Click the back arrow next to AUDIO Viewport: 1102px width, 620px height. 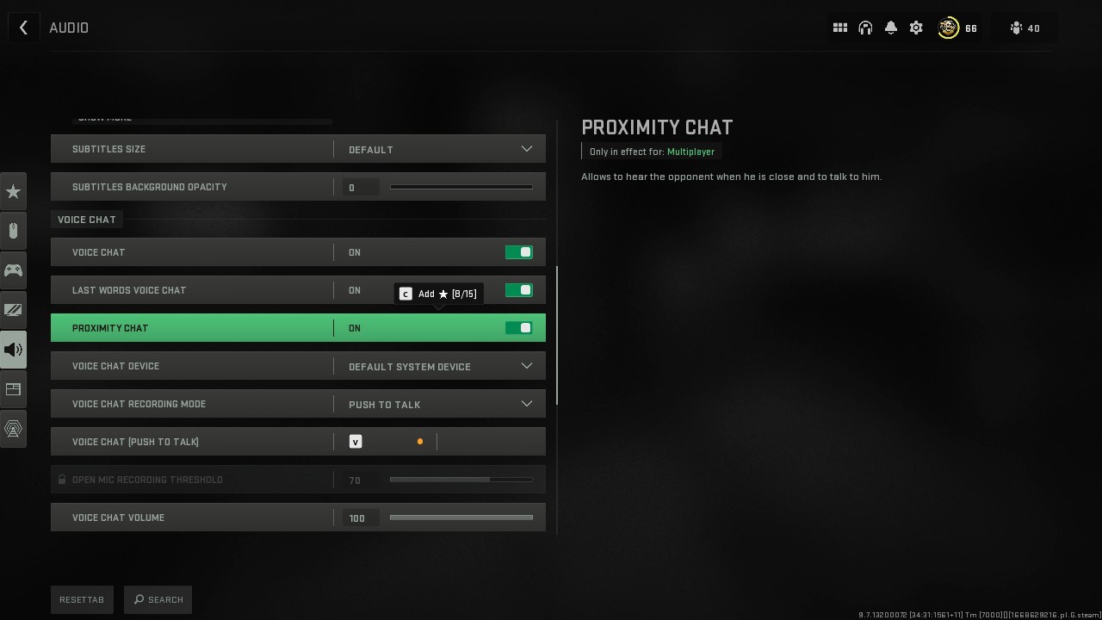[23, 28]
